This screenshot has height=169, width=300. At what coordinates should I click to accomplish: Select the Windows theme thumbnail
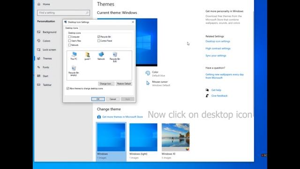pyautogui.click(x=111, y=137)
